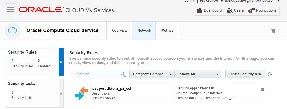Click the Security Lists panel arrow
The width and height of the screenshot is (287, 109).
click(61, 93)
